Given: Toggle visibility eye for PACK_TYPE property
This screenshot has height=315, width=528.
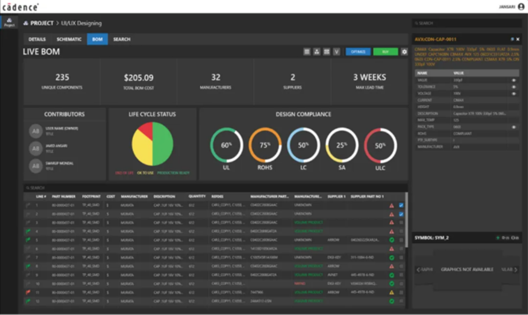Looking at the screenshot, I should click(x=514, y=127).
